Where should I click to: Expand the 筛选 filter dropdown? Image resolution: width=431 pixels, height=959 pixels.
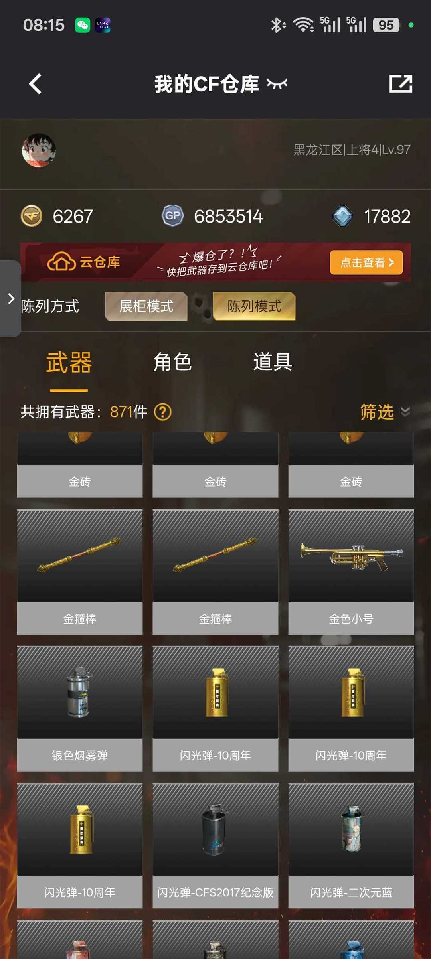[x=385, y=412]
